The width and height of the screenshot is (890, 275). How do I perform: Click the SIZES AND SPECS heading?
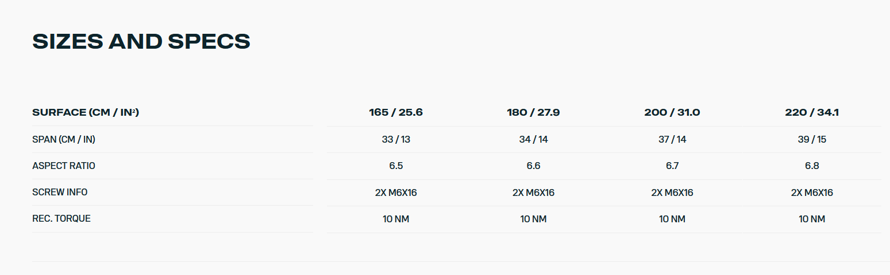pos(141,42)
